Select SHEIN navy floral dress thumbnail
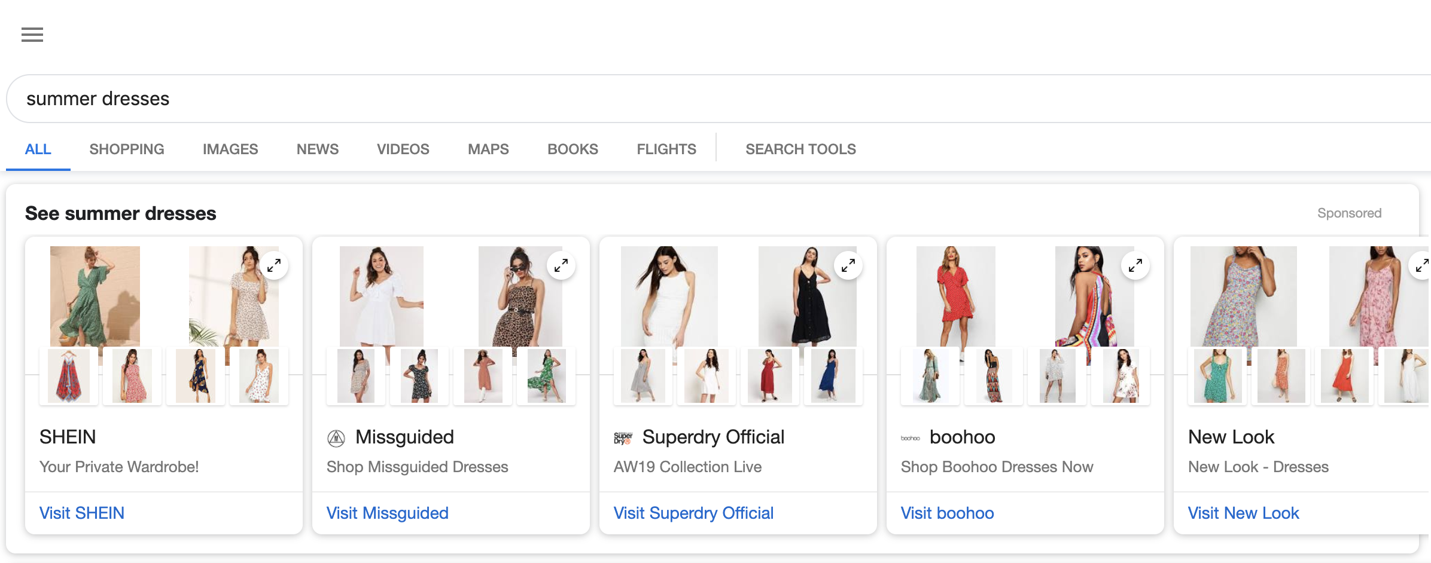 coord(196,376)
